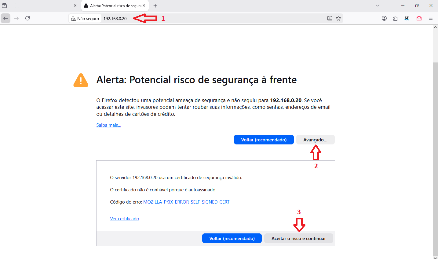
Task: Open the Firefox account icon
Action: 384,18
